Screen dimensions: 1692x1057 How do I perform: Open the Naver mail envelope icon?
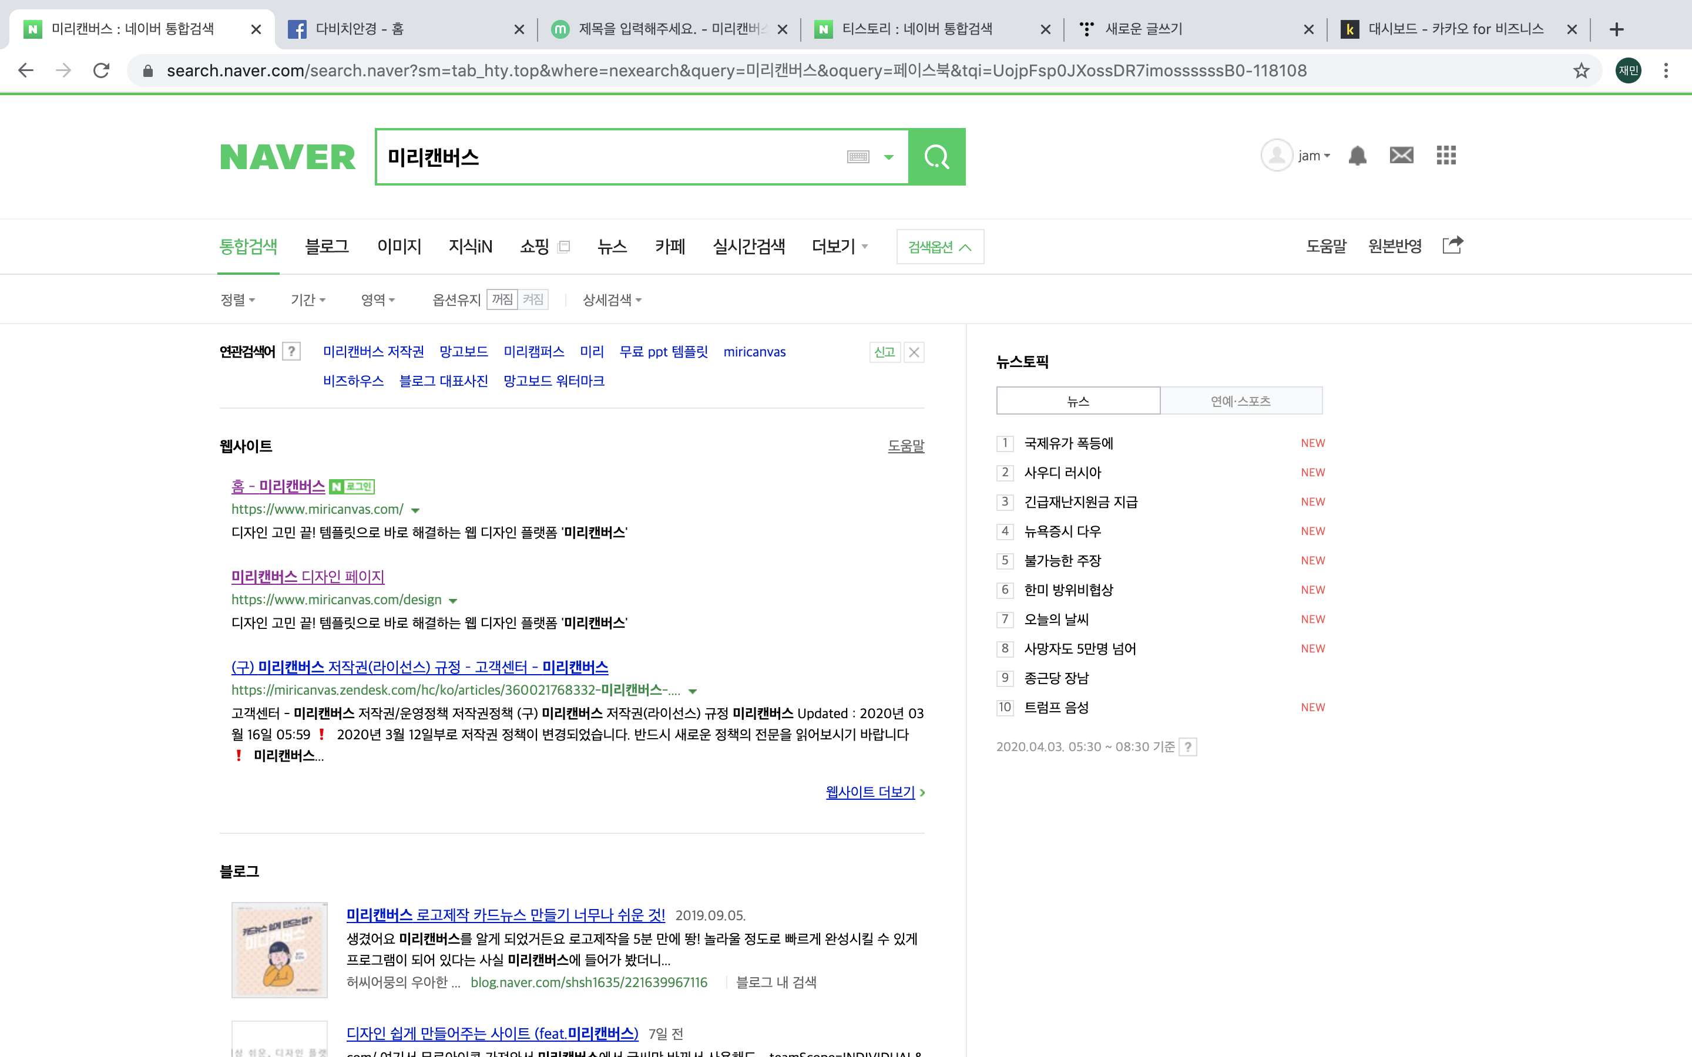click(1401, 155)
